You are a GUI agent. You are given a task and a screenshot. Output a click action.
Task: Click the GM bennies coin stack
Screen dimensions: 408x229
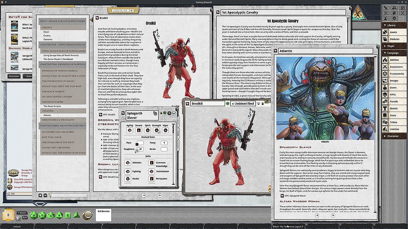point(87,215)
